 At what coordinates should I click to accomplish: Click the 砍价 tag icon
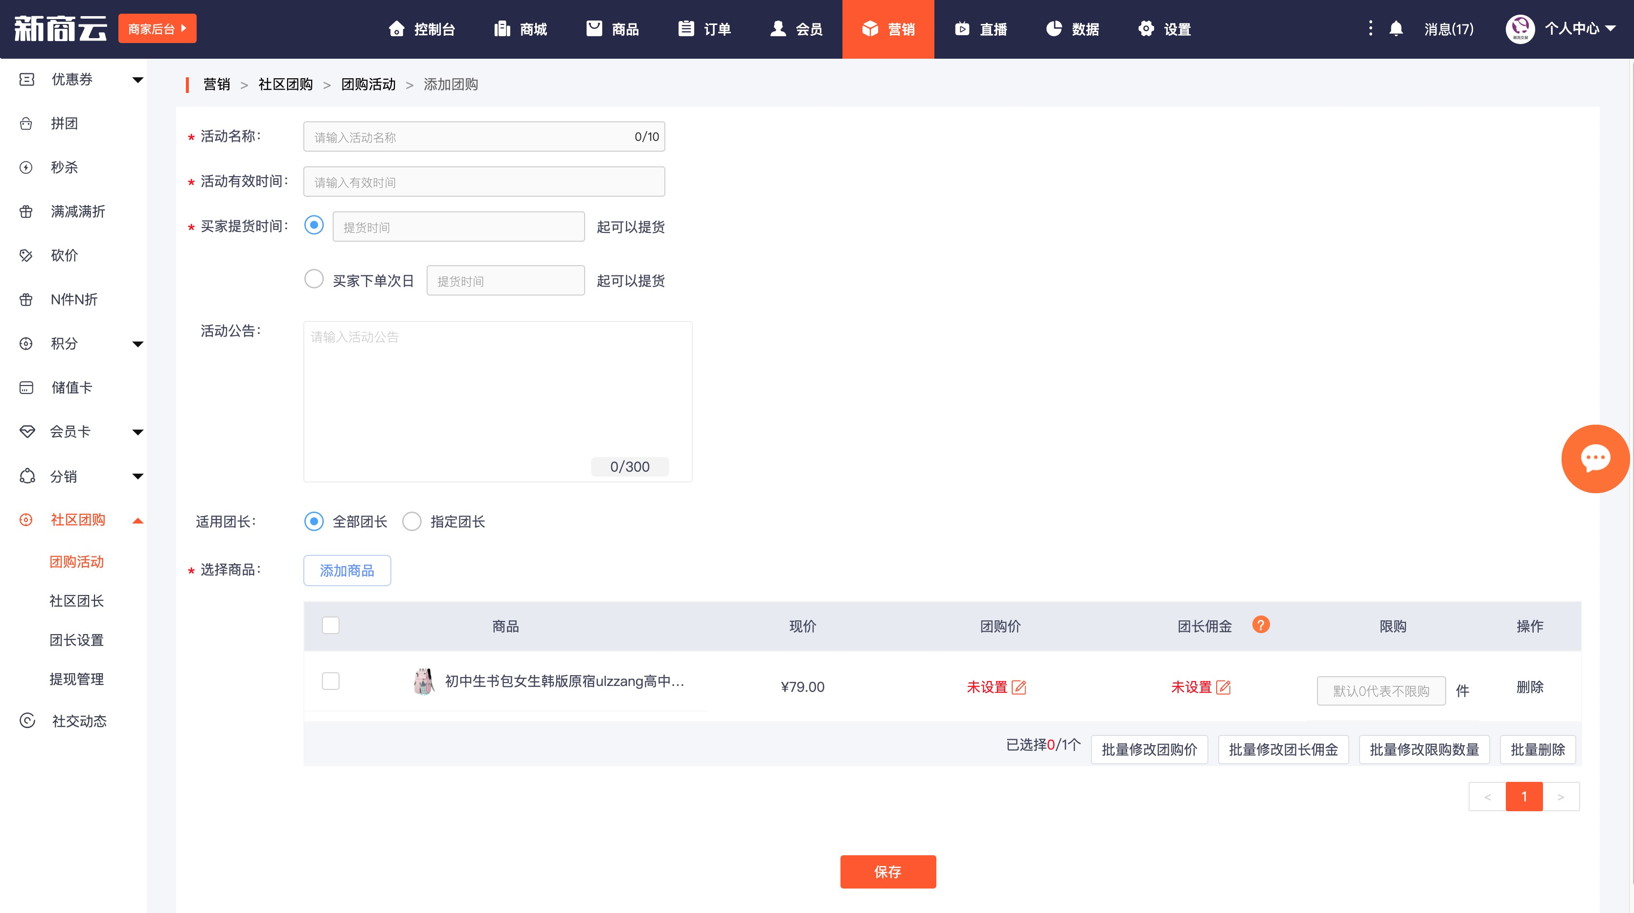tap(26, 256)
